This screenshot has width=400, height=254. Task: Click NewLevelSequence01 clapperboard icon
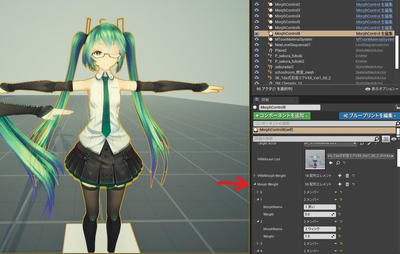pos(270,45)
